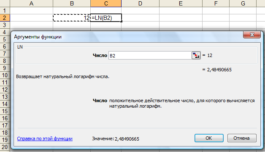Click description Возвращает натуральный логарифм числа

coord(62,76)
